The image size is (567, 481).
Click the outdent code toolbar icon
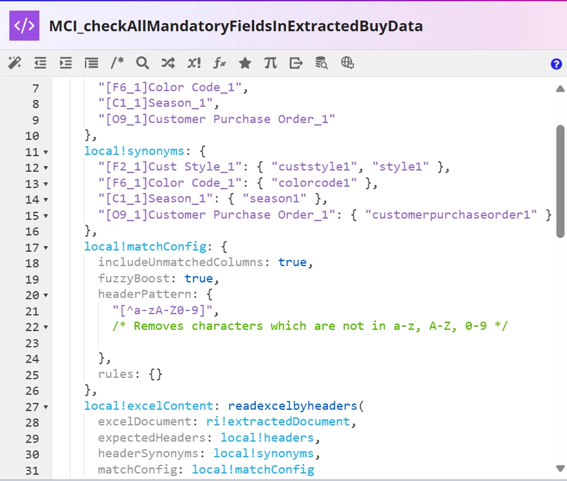pos(40,63)
